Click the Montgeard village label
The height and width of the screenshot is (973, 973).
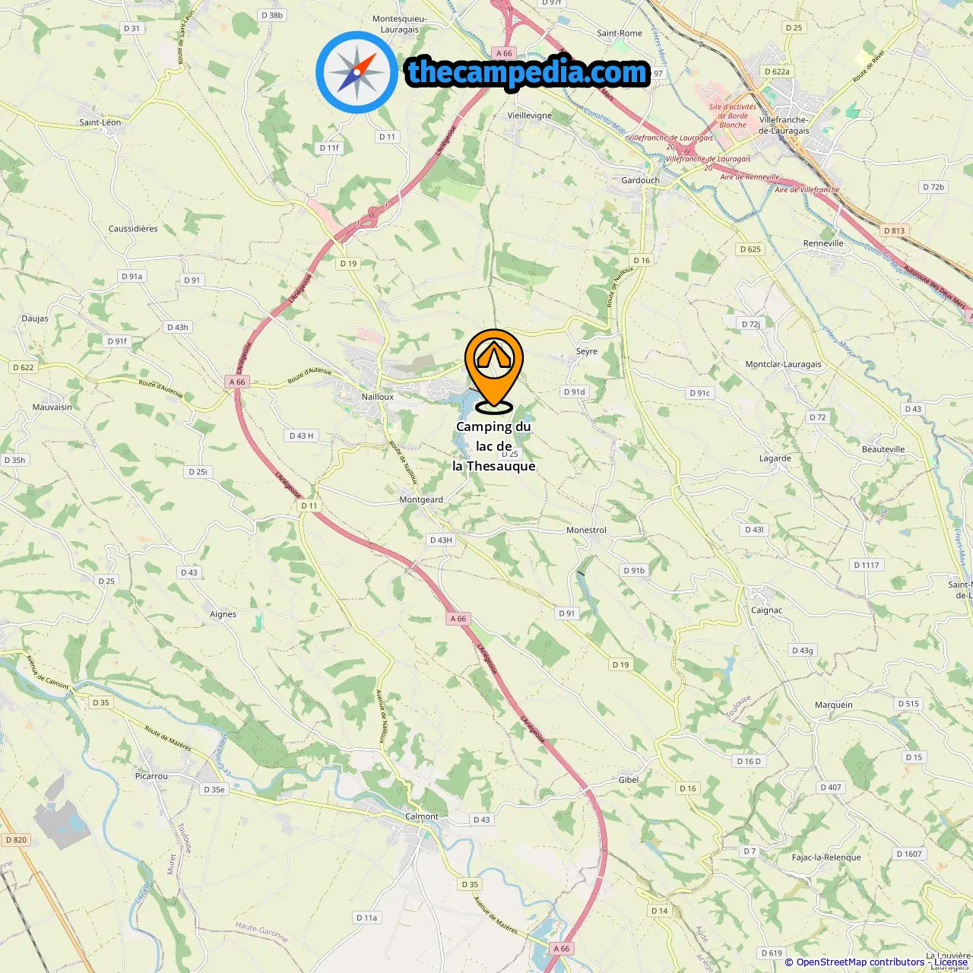(421, 499)
